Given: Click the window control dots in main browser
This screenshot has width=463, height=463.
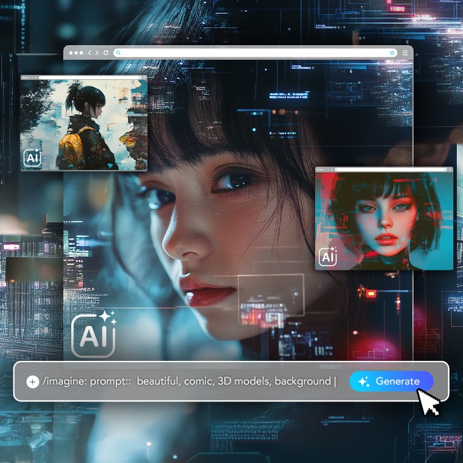Looking at the screenshot, I should point(77,53).
